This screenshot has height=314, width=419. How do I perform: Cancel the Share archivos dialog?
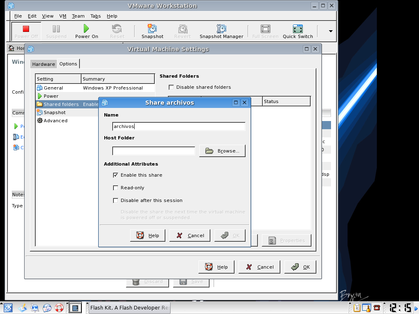(190, 235)
